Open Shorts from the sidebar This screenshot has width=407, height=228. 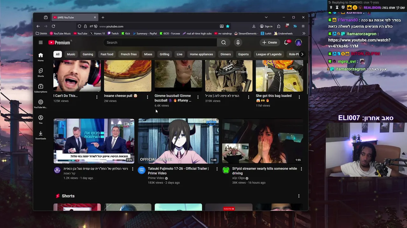(x=41, y=73)
